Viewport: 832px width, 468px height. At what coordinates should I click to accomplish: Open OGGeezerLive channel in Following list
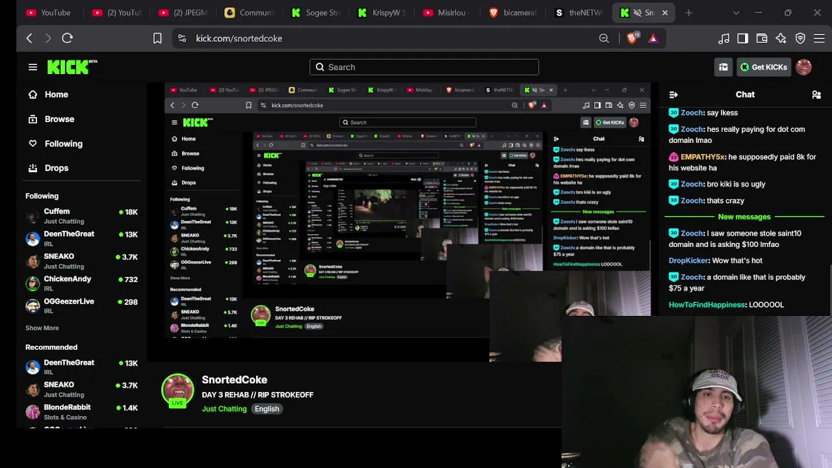tap(81, 306)
